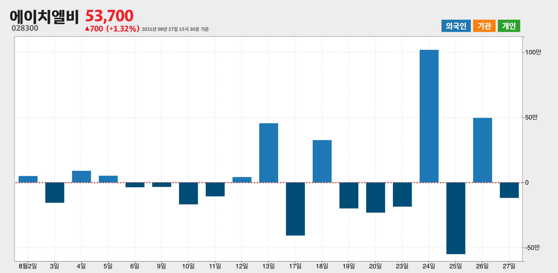The height and width of the screenshot is (273, 558).
Task: Click the negative bar for 20일
Action: point(375,197)
